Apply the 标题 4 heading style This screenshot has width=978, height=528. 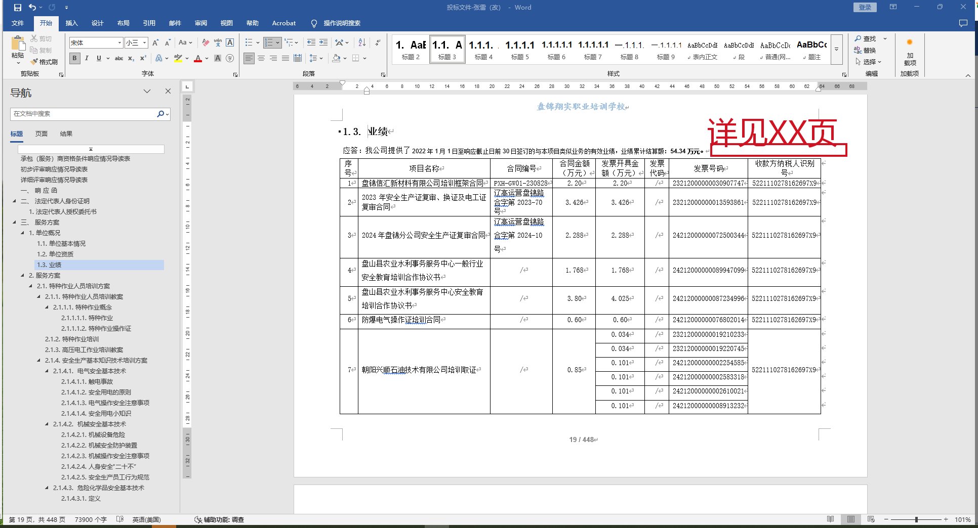click(x=483, y=49)
